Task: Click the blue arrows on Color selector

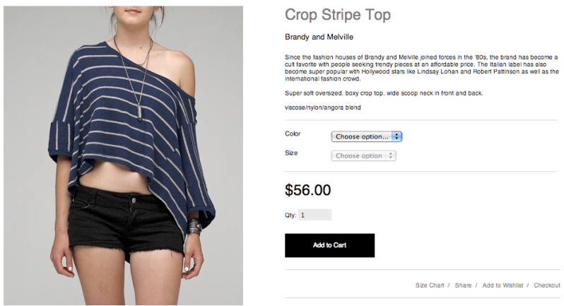Action: 396,136
